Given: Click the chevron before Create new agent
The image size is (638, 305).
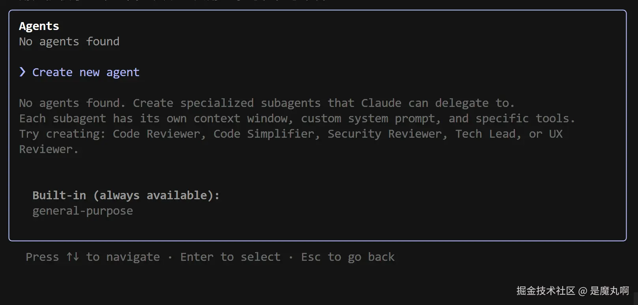Looking at the screenshot, I should coord(23,72).
